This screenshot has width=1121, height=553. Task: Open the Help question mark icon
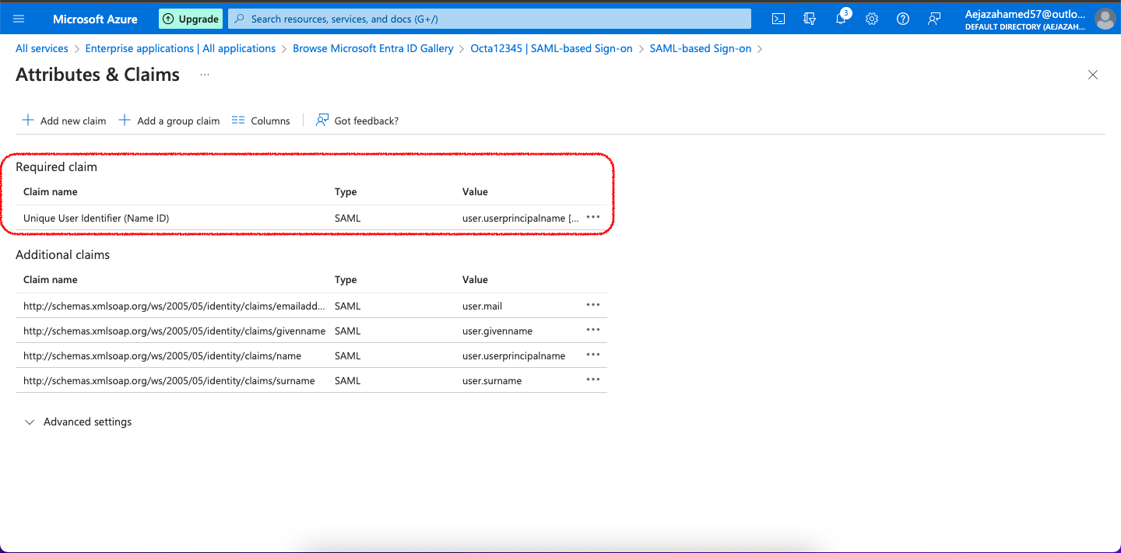coord(903,19)
